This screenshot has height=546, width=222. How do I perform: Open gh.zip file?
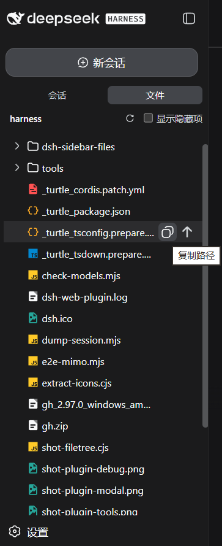click(x=55, y=426)
